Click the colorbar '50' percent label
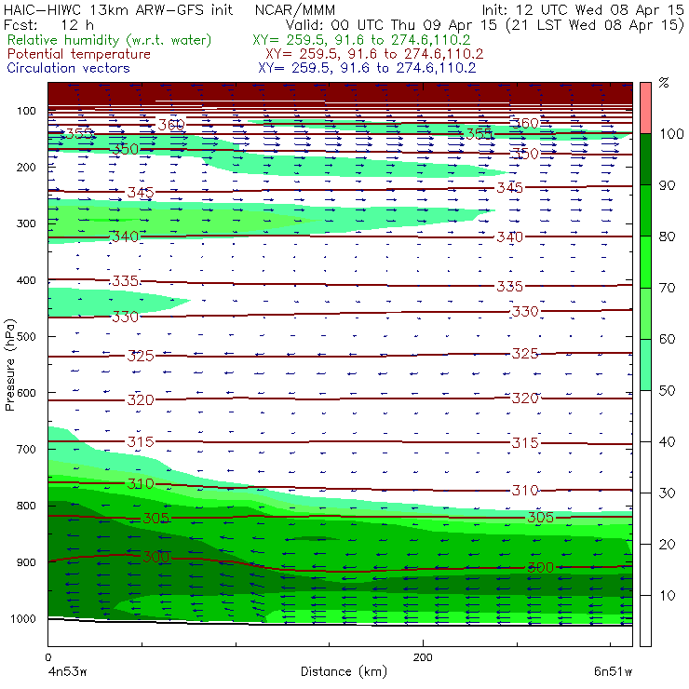This screenshot has height=689, width=689. (667, 391)
